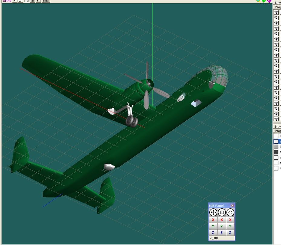The width and height of the screenshot is (281, 245).
Task: Click the magenta icon at top right
Action: point(270,1)
